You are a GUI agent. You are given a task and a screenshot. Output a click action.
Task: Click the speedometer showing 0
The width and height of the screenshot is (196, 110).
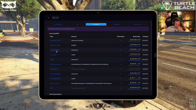[98, 106]
